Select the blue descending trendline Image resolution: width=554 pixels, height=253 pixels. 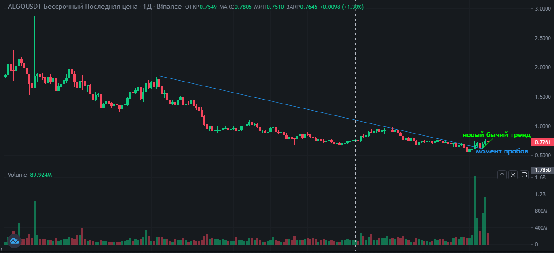tap(265, 100)
